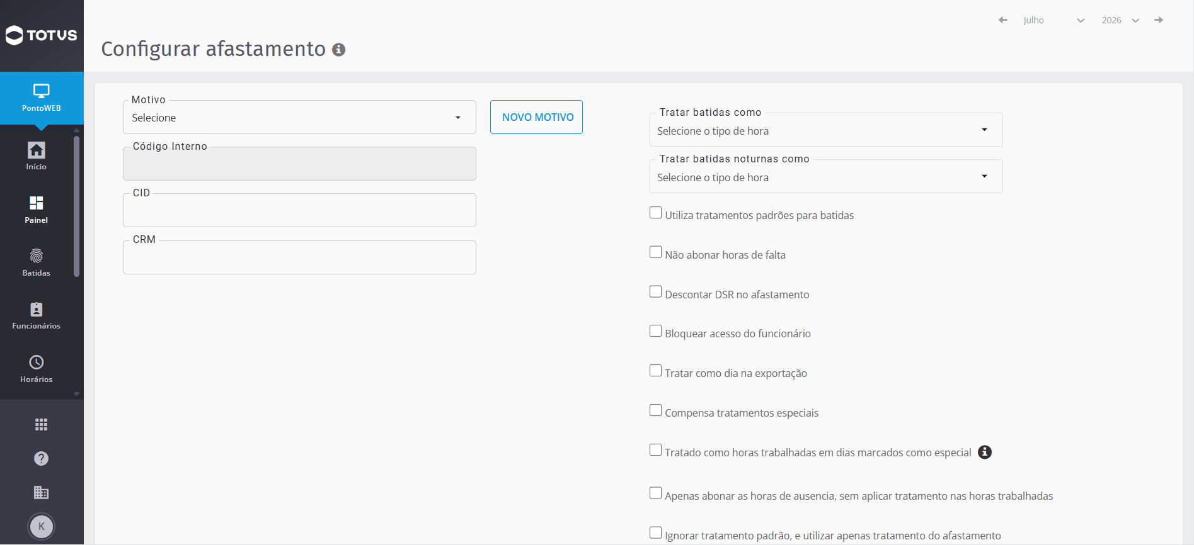This screenshot has height=545, width=1194.
Task: Check Não abonar horas de falta
Action: [x=656, y=252]
